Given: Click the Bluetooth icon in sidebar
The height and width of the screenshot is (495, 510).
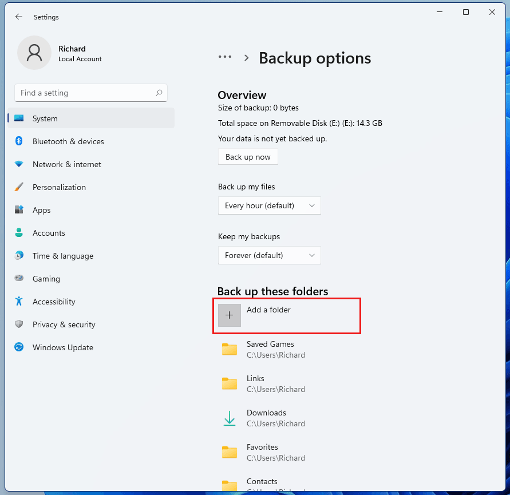Looking at the screenshot, I should pos(19,141).
